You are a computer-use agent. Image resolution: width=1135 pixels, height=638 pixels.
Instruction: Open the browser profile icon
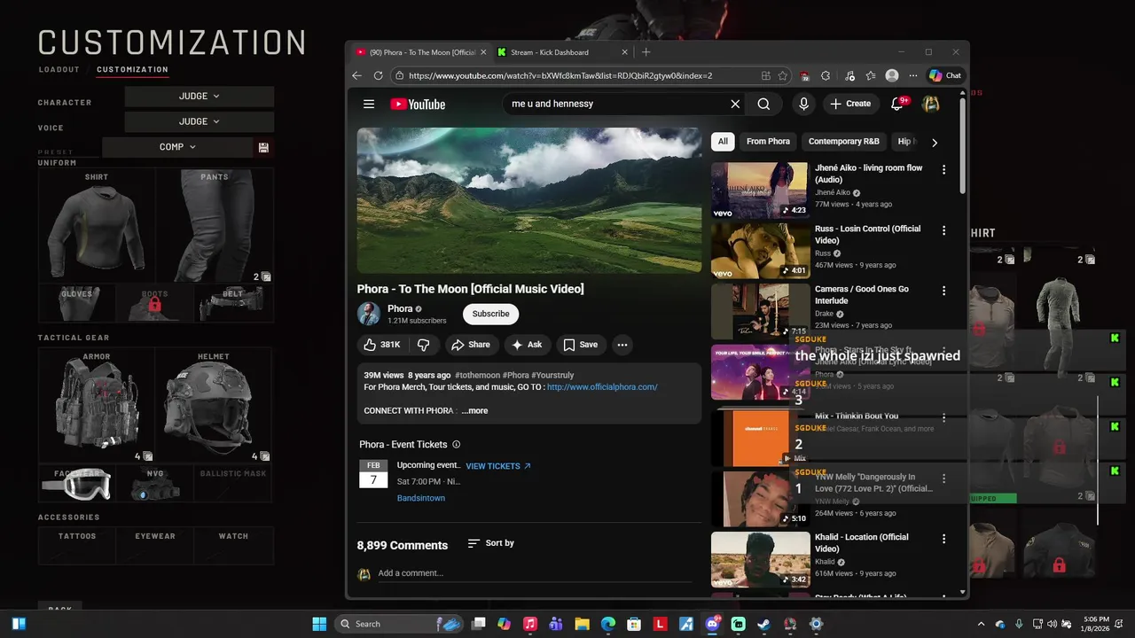pyautogui.click(x=892, y=75)
